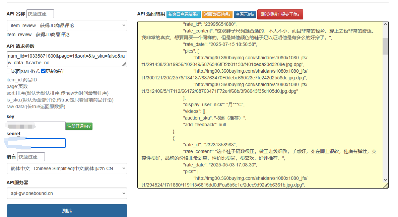This screenshot has height=217, width=398.
Task: Click the API 请求参数 heading
Action: pos(20,47)
